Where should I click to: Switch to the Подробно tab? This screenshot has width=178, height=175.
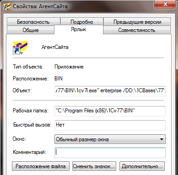tap(82, 22)
